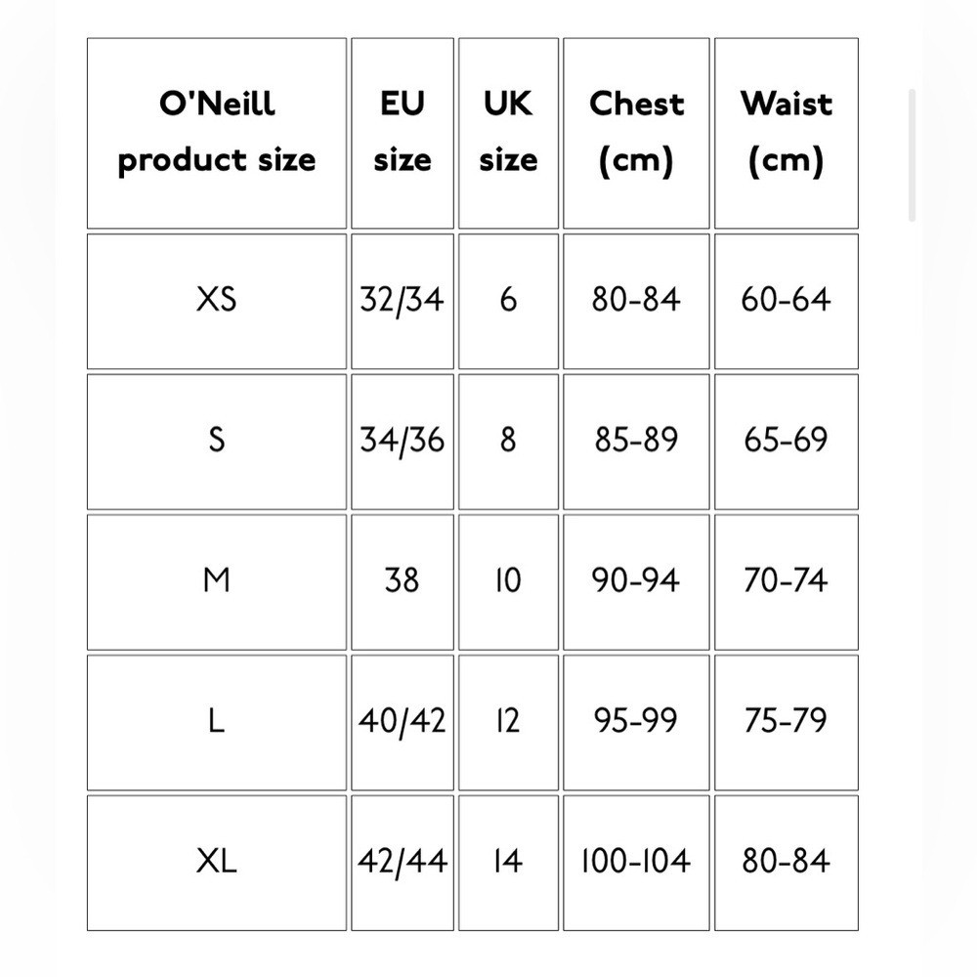This screenshot has width=977, height=977.
Task: Select the Waist (cm) header cell
Action: tap(786, 133)
